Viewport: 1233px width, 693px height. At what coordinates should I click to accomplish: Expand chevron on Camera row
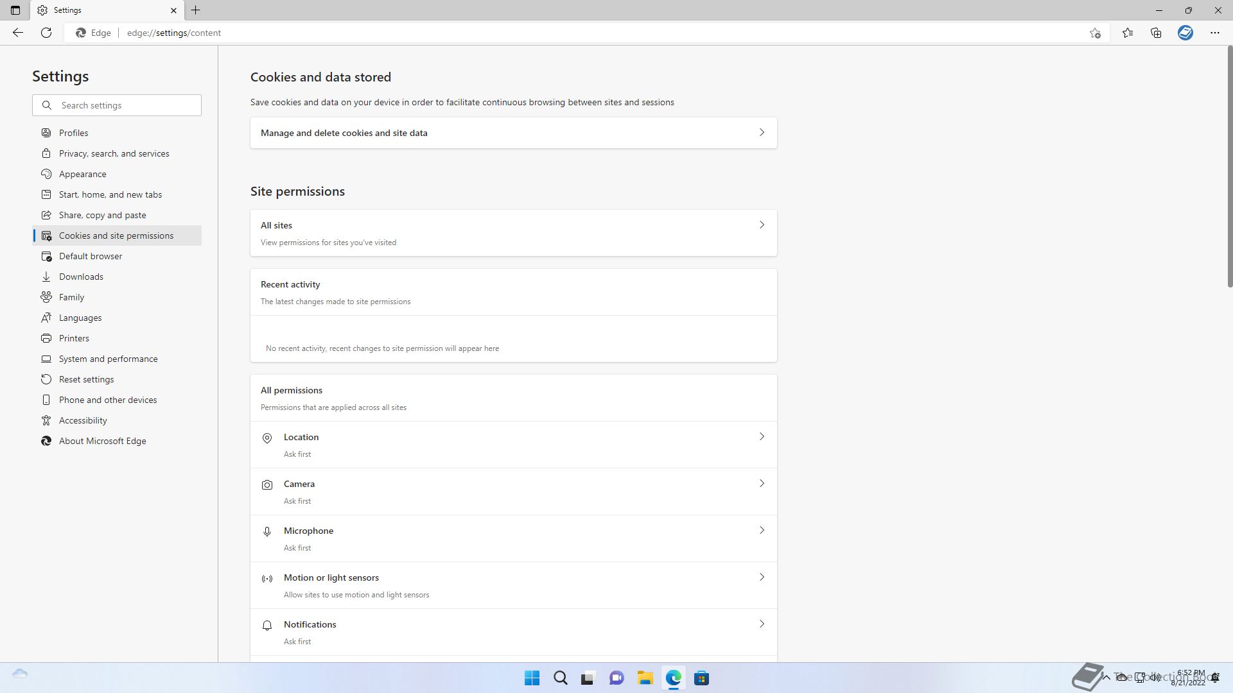point(762,484)
